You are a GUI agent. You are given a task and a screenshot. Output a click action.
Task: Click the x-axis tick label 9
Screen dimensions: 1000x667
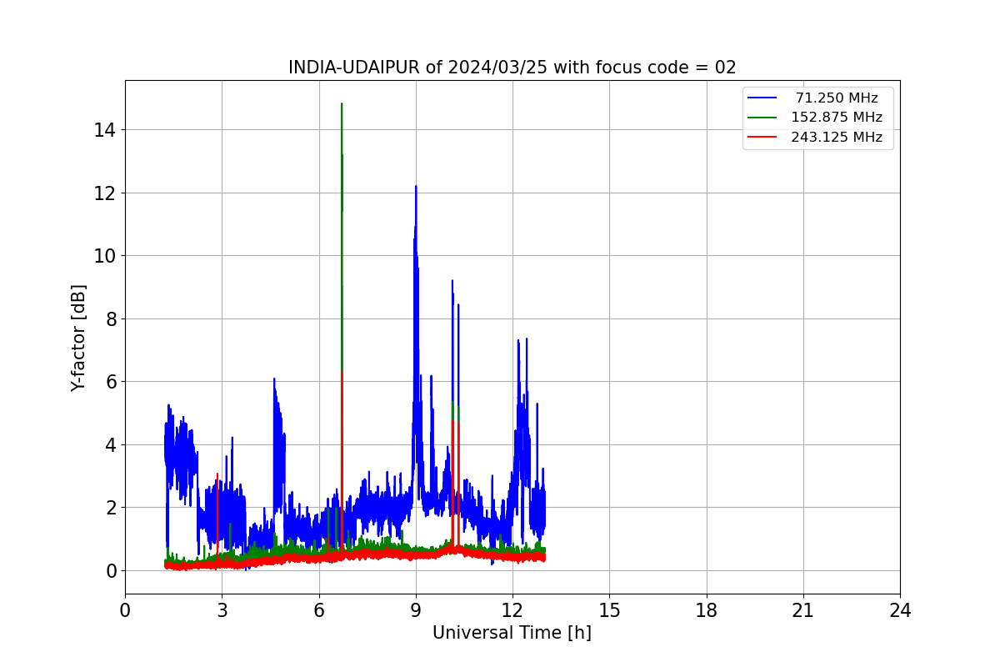point(416,610)
